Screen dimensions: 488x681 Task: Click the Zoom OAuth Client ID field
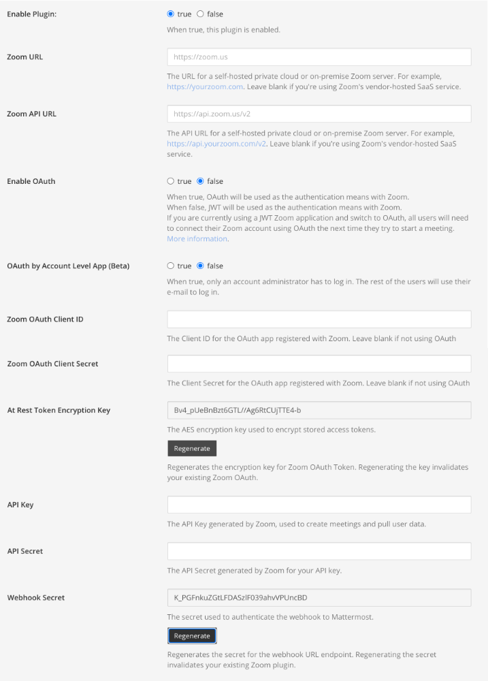pyautogui.click(x=319, y=319)
